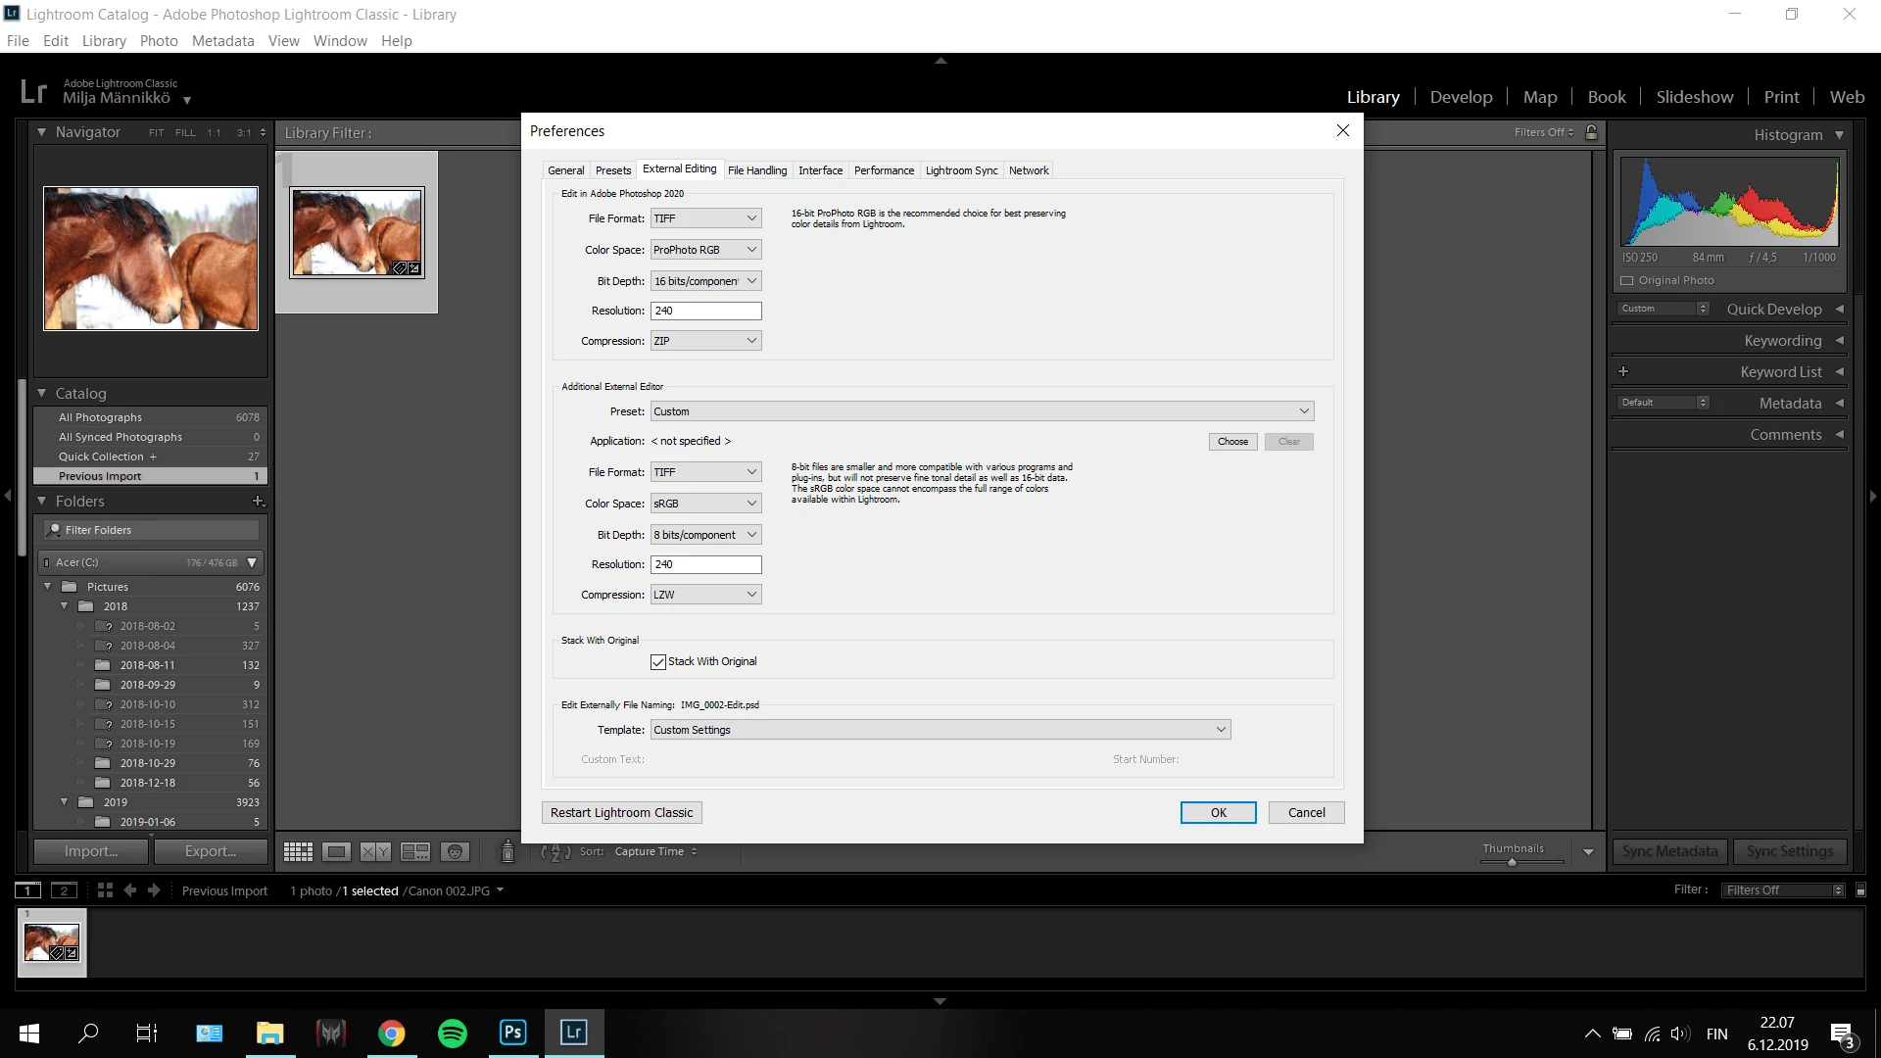The width and height of the screenshot is (1881, 1058).
Task: Open Survey view icon
Action: 415,851
